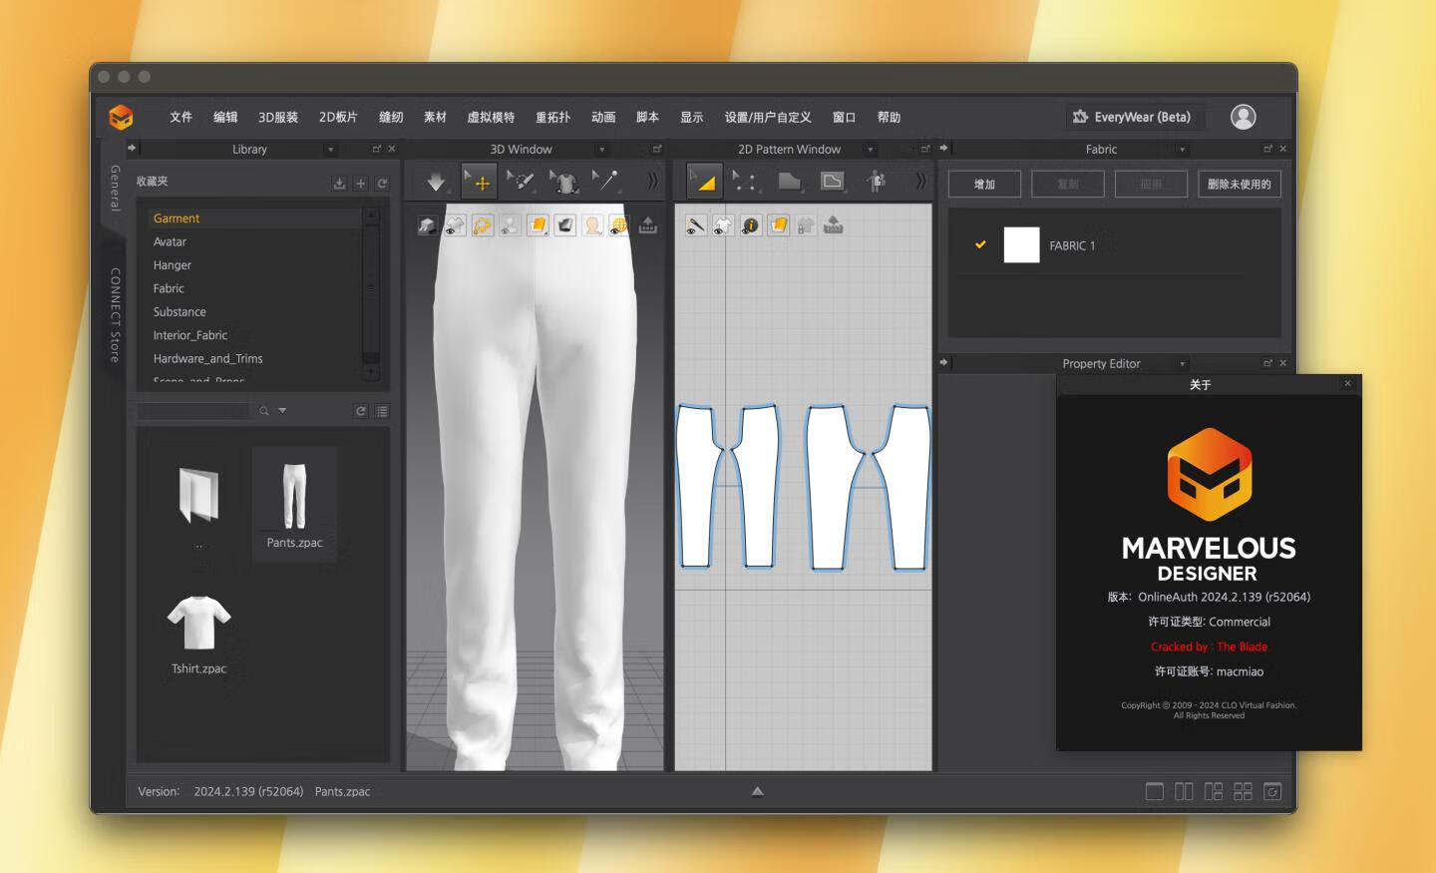Viewport: 1436px width, 873px height.
Task: Click the 增加 button in Fabric panel
Action: click(983, 184)
